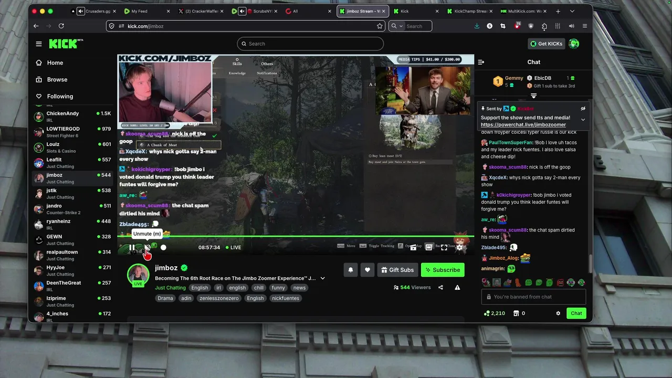The image size is (672, 378).
Task: Toggle notifications bell for jimboz
Action: tap(351, 270)
